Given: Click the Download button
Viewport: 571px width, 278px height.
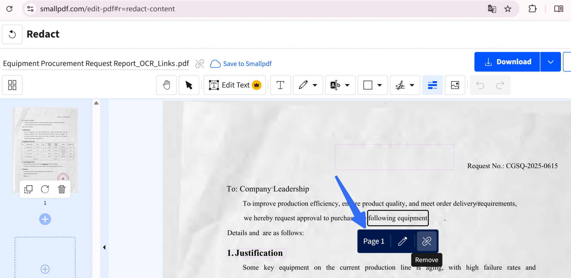Looking at the screenshot, I should tap(507, 62).
